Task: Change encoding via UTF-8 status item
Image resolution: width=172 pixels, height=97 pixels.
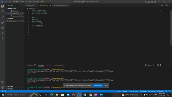Action: coord(132,91)
